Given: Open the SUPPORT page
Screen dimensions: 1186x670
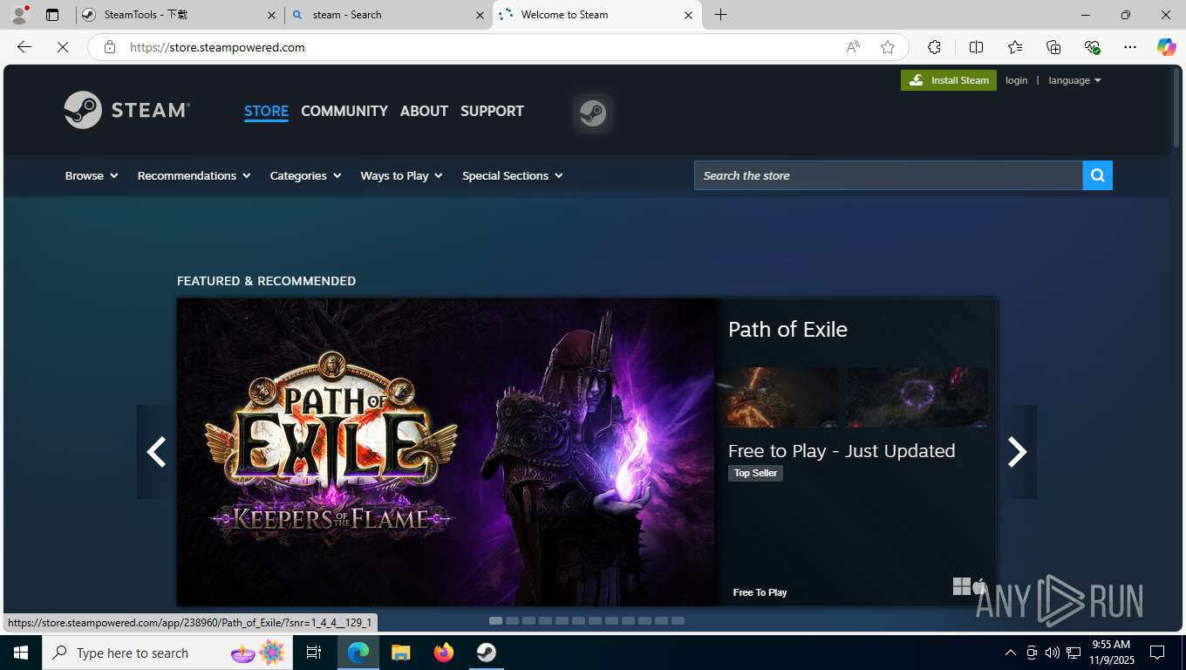Looking at the screenshot, I should [492, 111].
